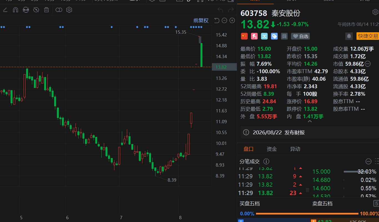The height and width of the screenshot is (222, 379).
Task: Click the market cap 市值 more-info icon
Action: 368,64
